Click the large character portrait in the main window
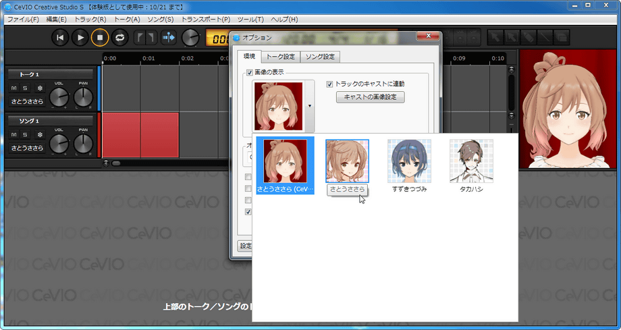 tap(568, 109)
